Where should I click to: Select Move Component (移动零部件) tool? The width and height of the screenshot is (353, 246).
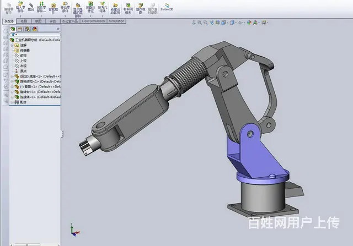65,7
